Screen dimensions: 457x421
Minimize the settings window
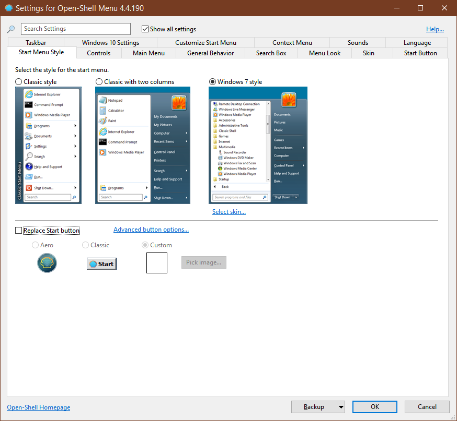point(397,8)
